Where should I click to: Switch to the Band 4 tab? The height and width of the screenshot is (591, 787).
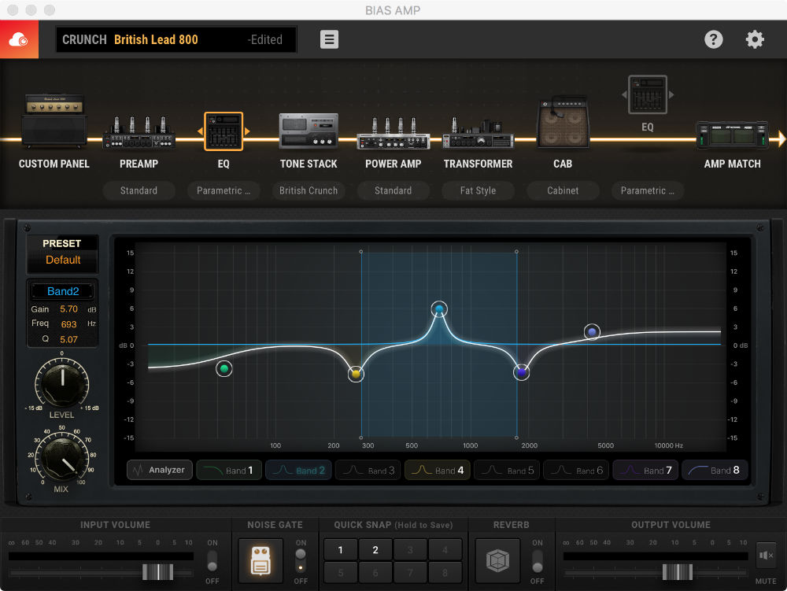tap(437, 470)
